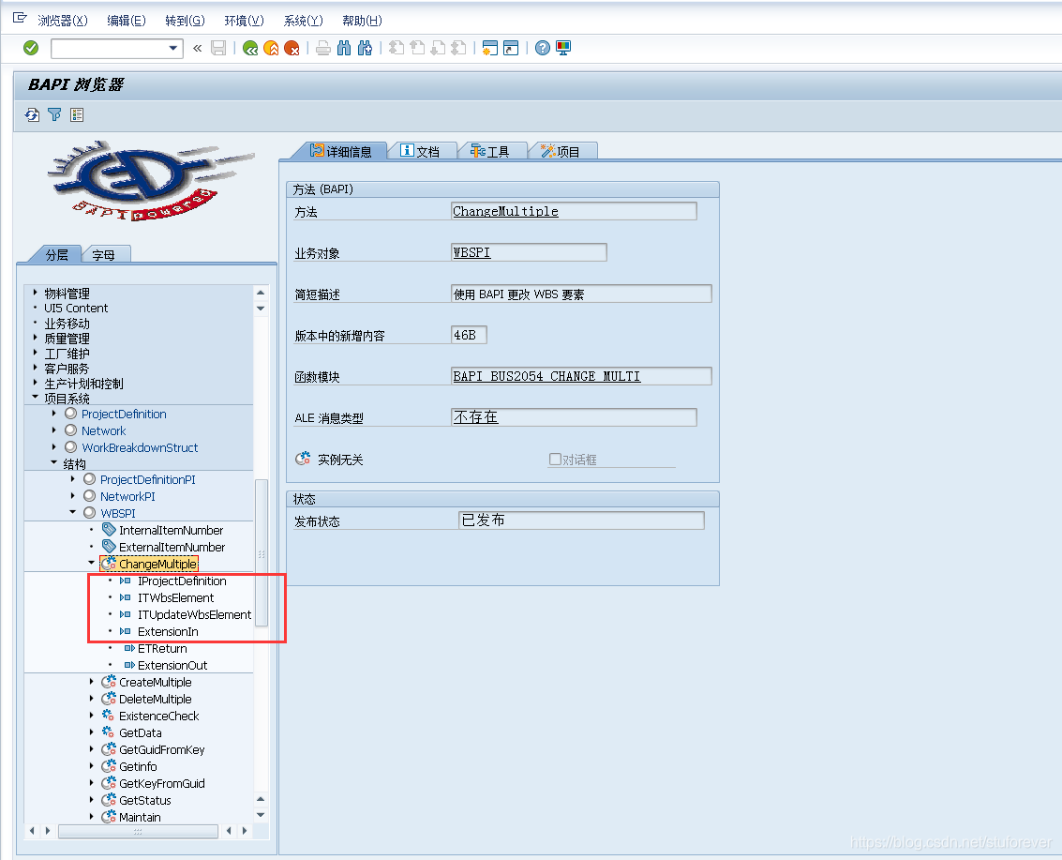1062x860 pixels.
Task: Click the 简短描述 text field
Action: point(581,294)
